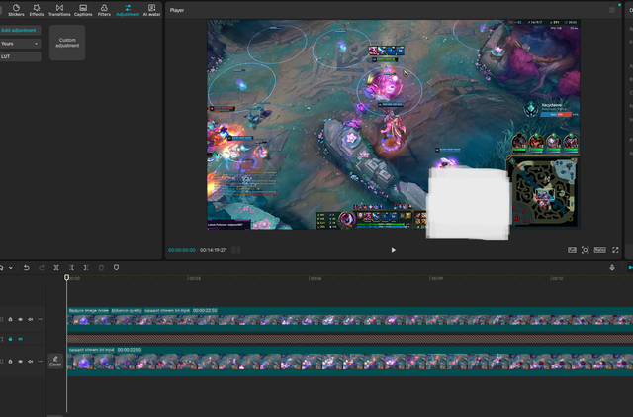The width and height of the screenshot is (633, 417).
Task: Hide the top video track
Action: pos(20,320)
